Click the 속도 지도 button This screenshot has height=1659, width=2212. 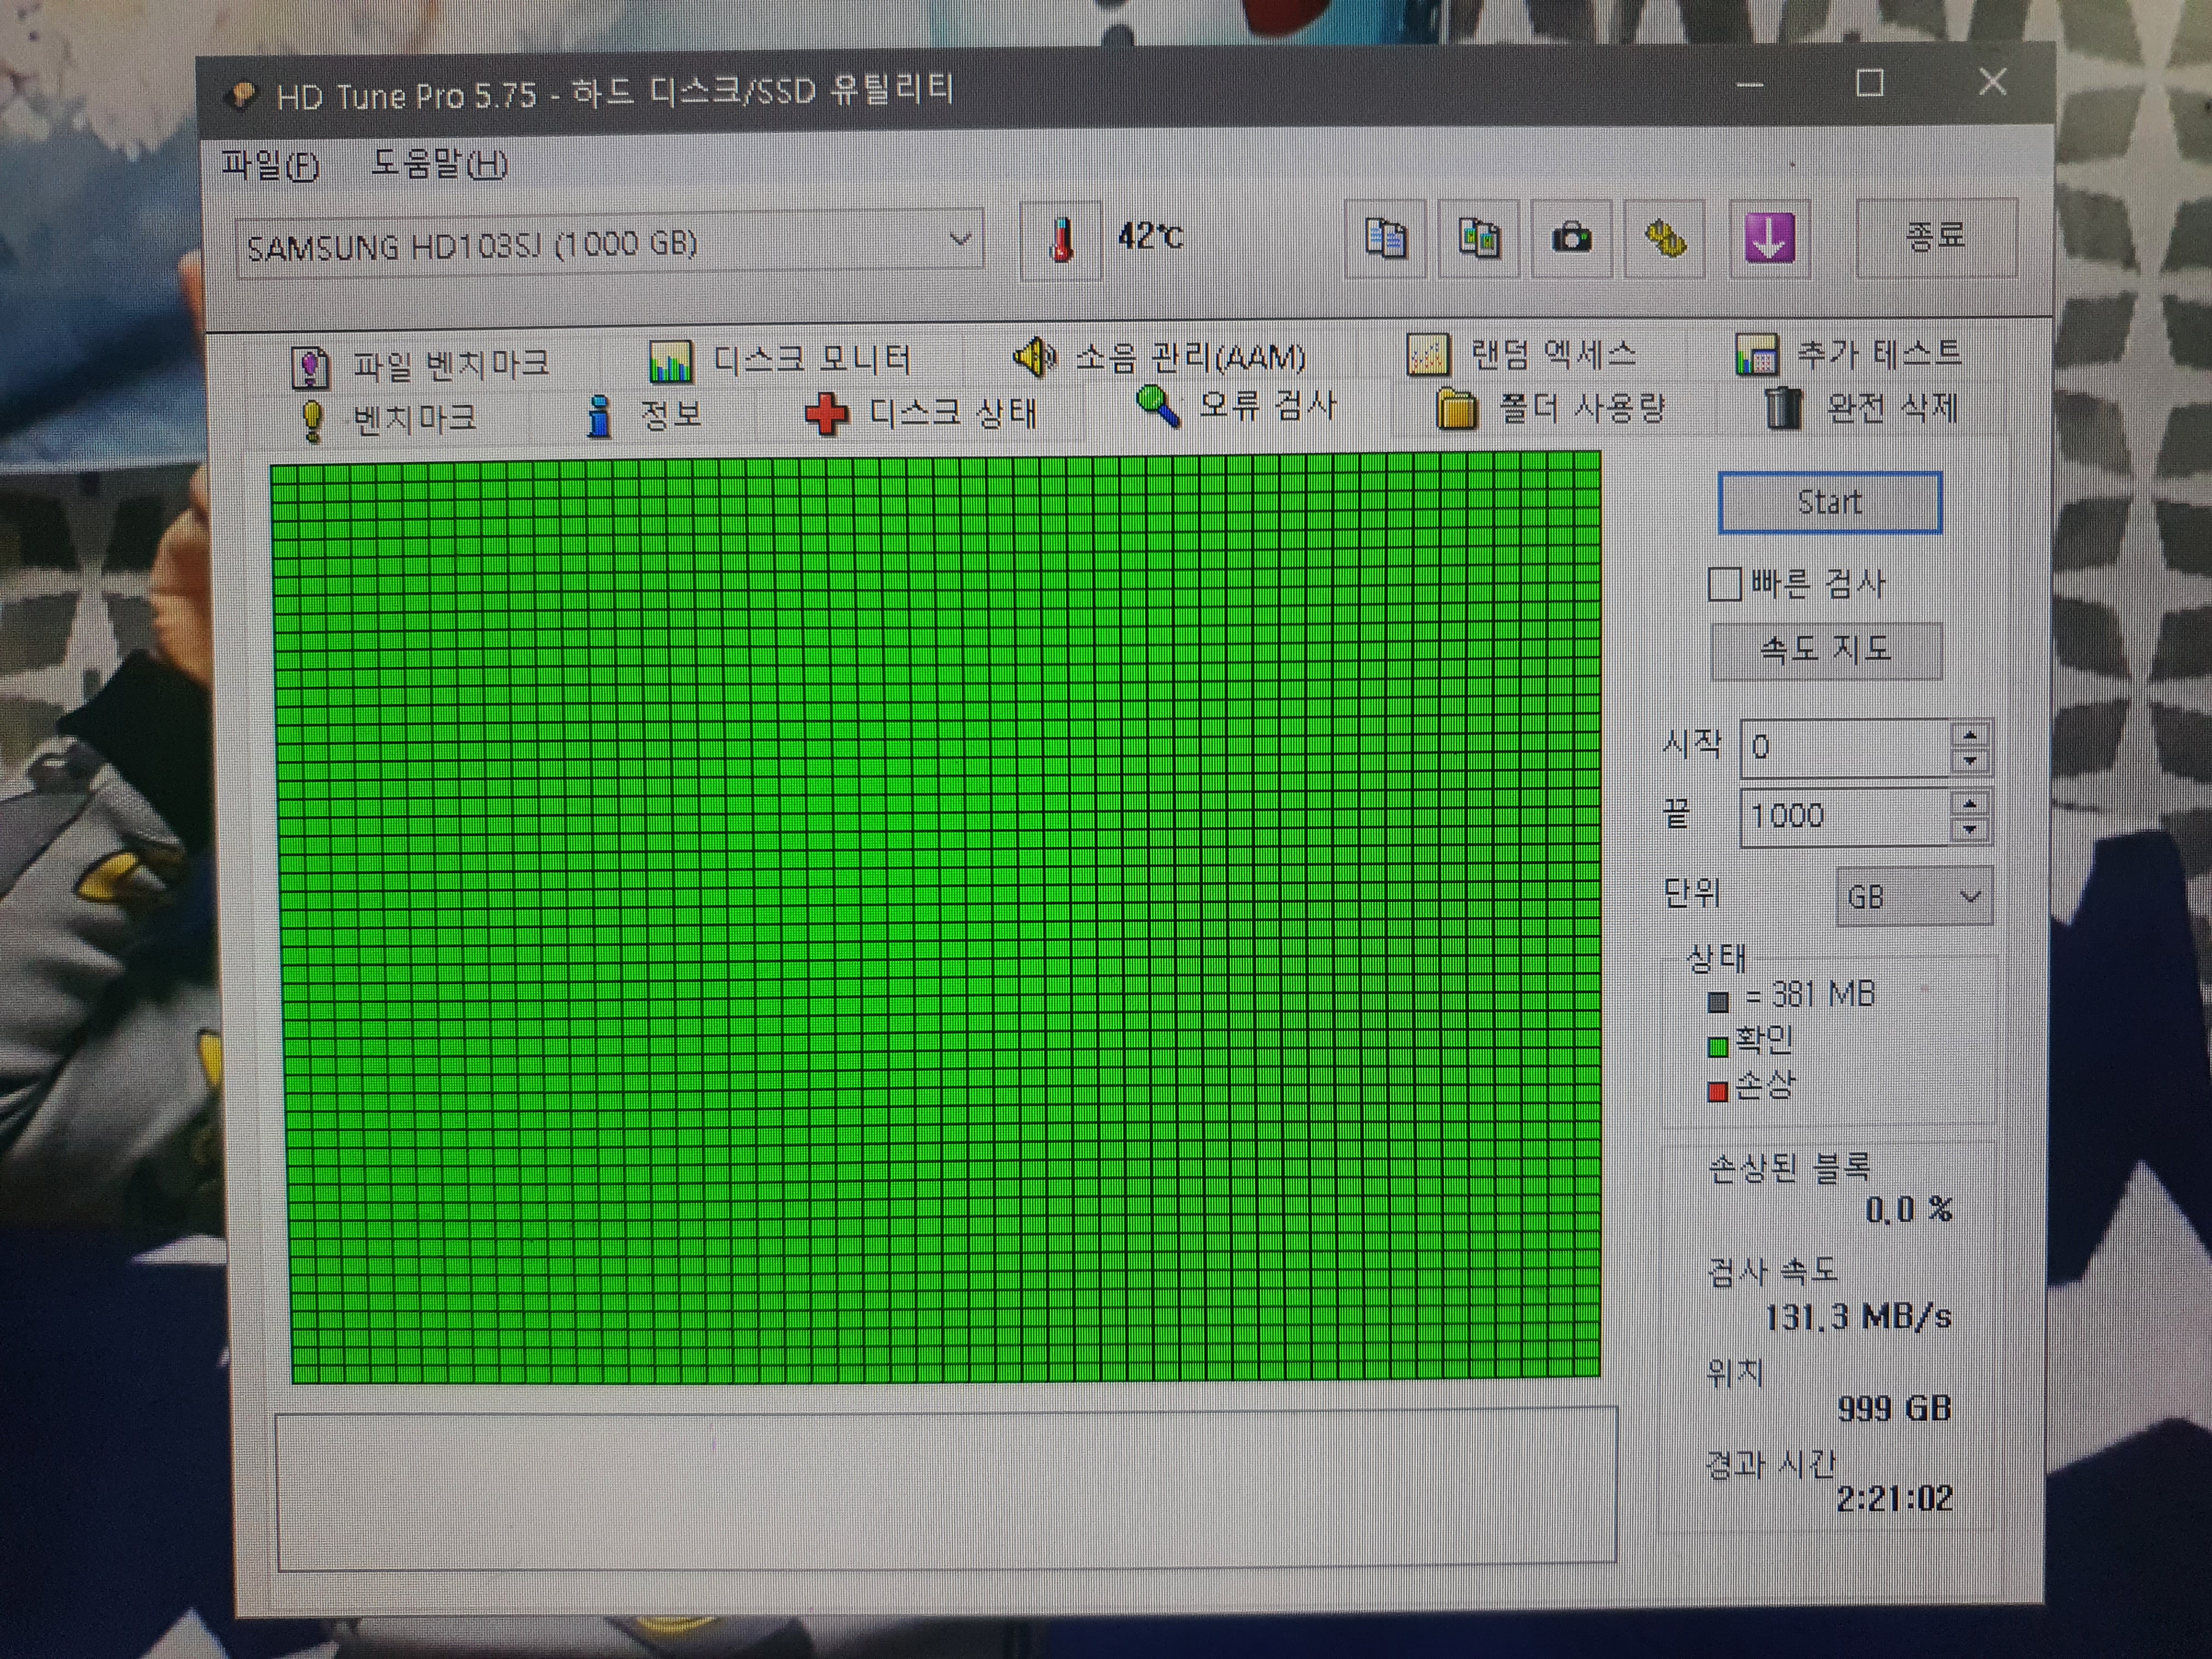tap(1826, 651)
